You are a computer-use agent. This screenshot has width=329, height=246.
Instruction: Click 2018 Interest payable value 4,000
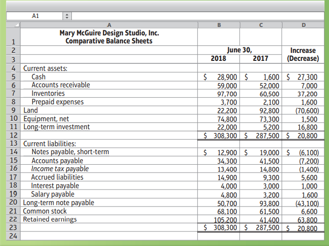229,186
